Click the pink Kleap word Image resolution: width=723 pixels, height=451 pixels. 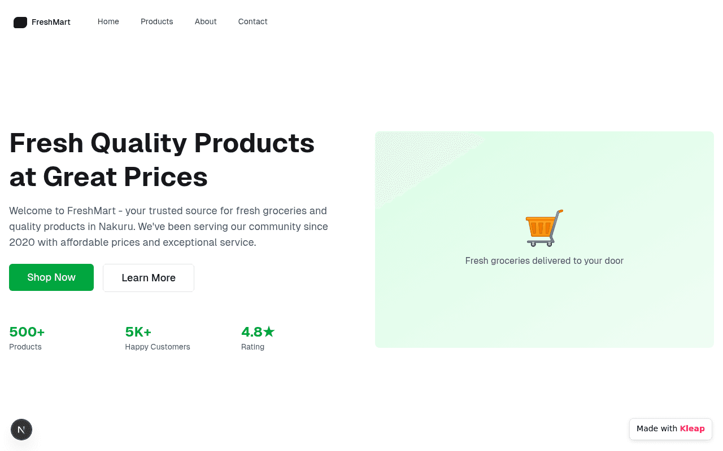tap(692, 428)
